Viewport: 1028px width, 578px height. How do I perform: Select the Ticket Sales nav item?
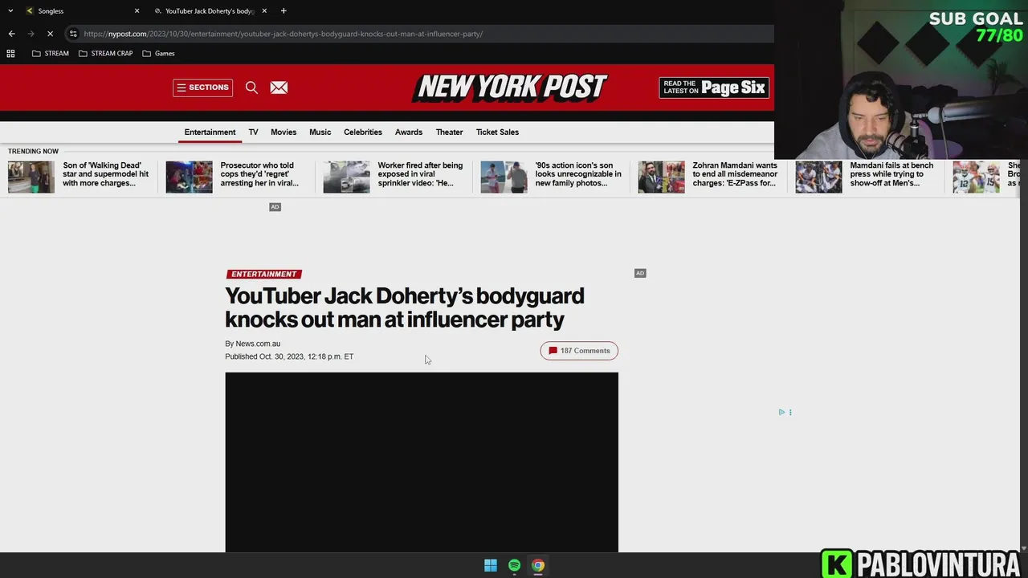click(x=497, y=132)
